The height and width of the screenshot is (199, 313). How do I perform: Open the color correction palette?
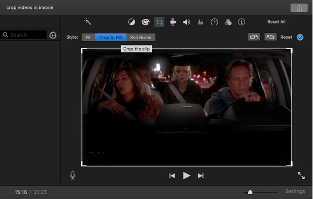tap(146, 22)
